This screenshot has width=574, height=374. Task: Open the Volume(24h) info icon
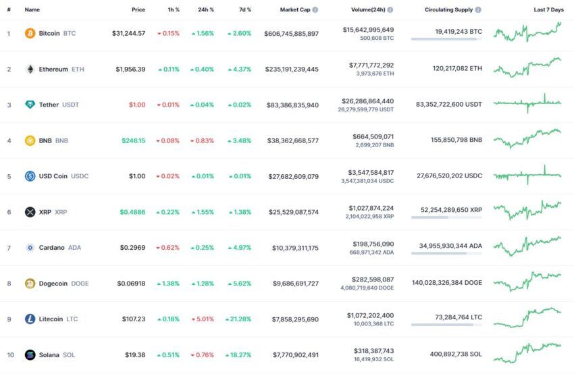click(390, 10)
